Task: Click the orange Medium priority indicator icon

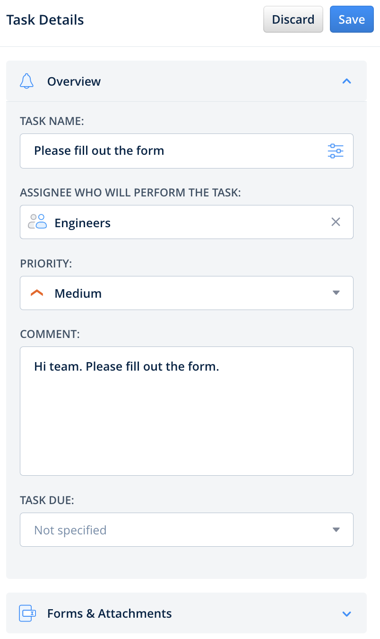Action: (x=36, y=293)
